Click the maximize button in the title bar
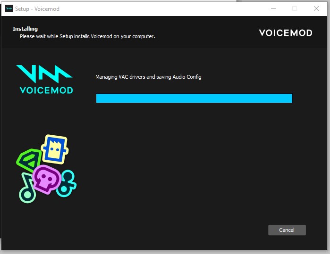Screen dimensions: 330x254 pyautogui.click(x=295, y=8)
